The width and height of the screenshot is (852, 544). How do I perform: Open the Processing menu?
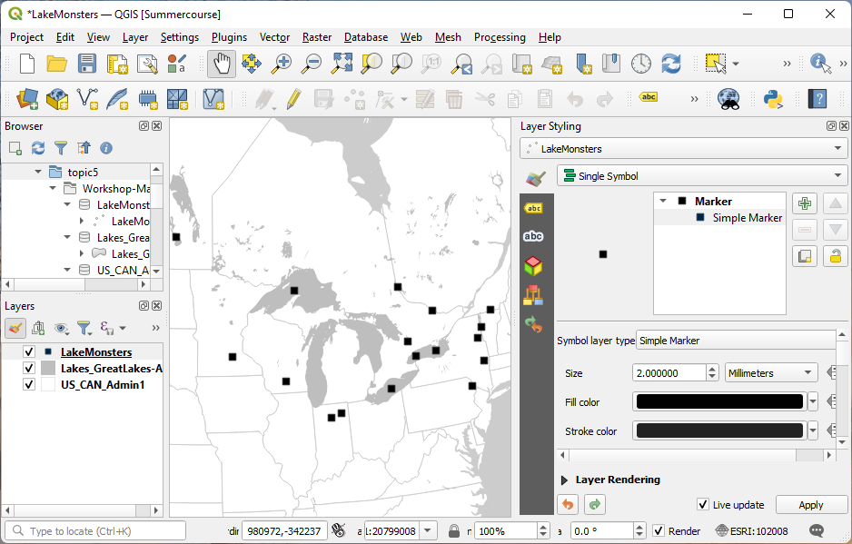(500, 37)
